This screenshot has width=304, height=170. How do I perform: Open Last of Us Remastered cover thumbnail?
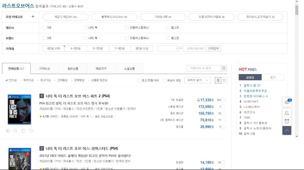point(20,159)
